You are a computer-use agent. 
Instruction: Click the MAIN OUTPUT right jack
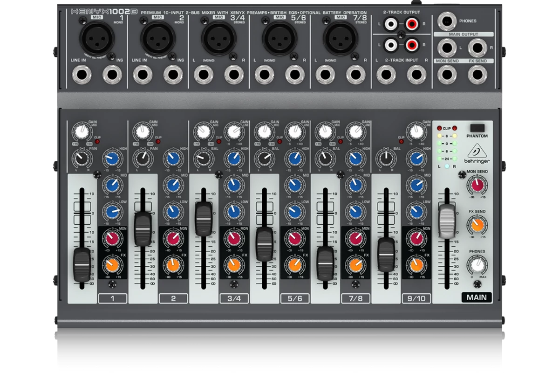(477, 48)
